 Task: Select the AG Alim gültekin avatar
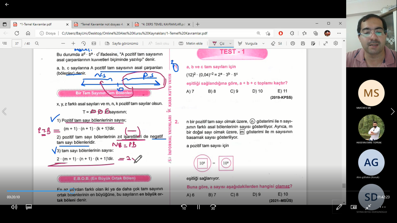(371, 163)
